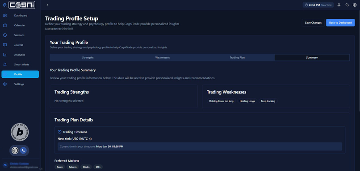Click the Cogni logo

pos(22,5)
